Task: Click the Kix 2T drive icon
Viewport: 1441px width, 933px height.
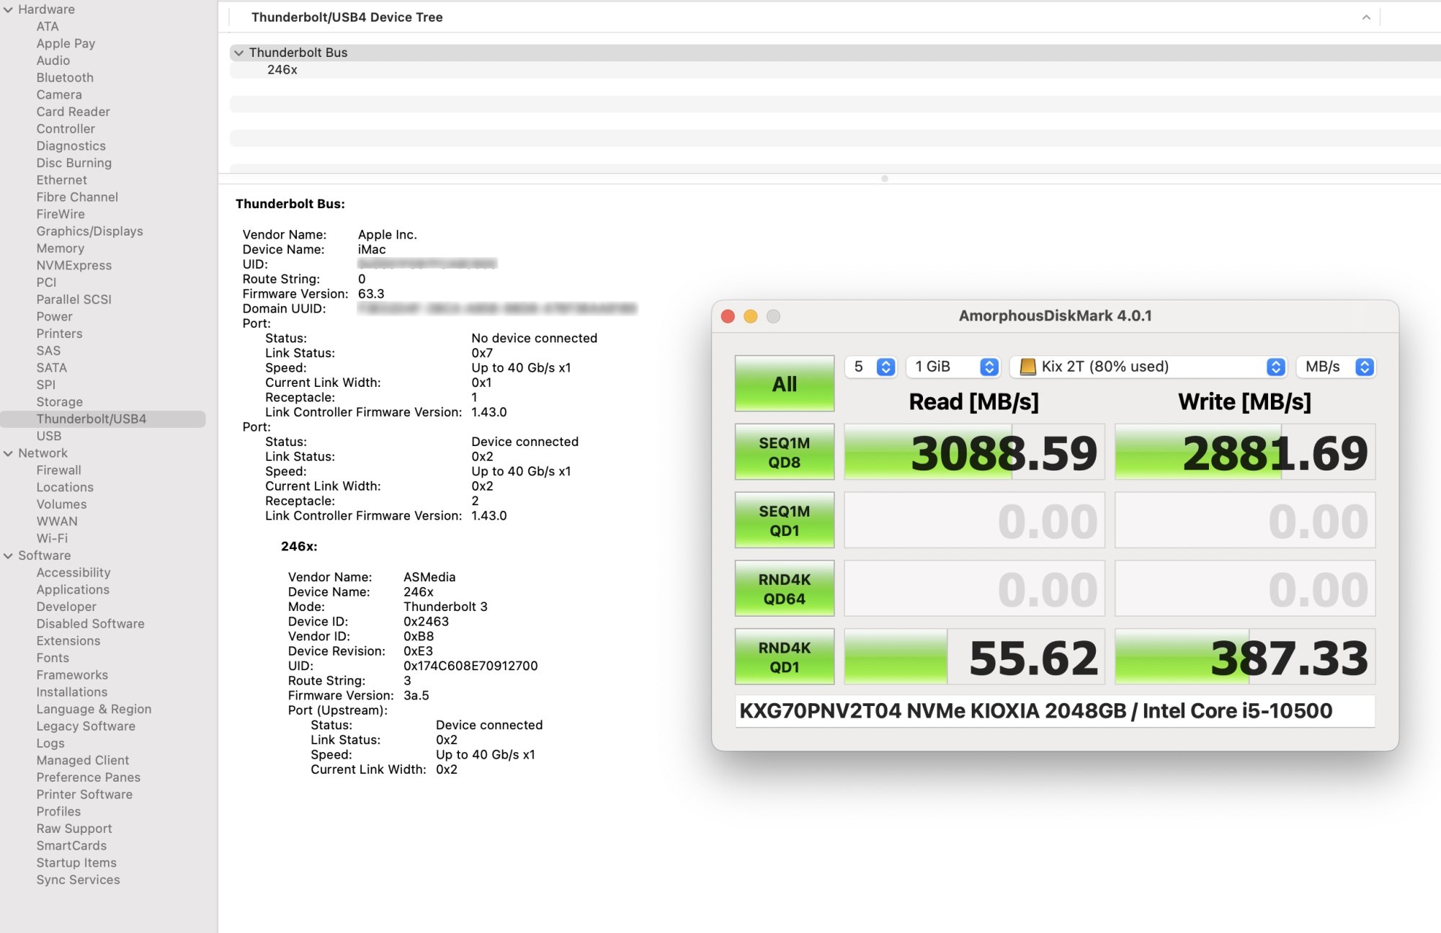Action: click(x=1027, y=367)
